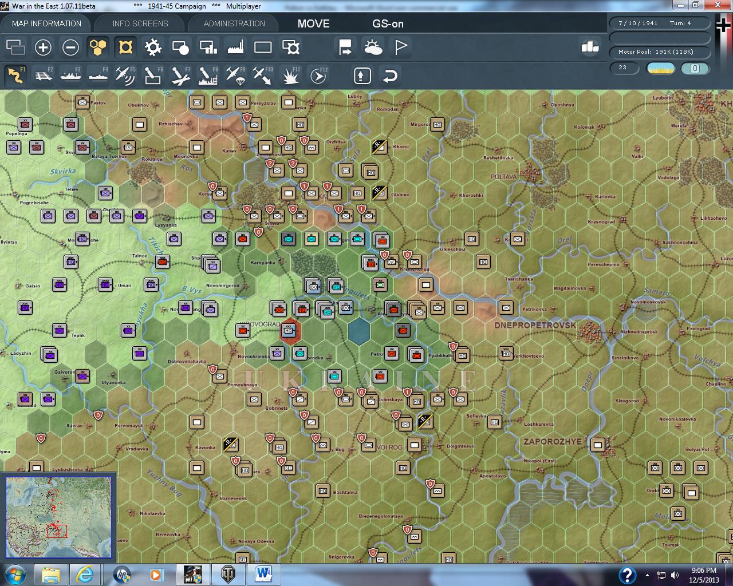Click the explosion battle icon (F11)
Viewport: 733px width, 586px height.
[x=290, y=75]
